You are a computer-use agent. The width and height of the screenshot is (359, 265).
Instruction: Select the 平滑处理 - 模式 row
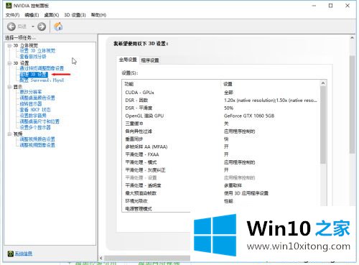point(221,162)
